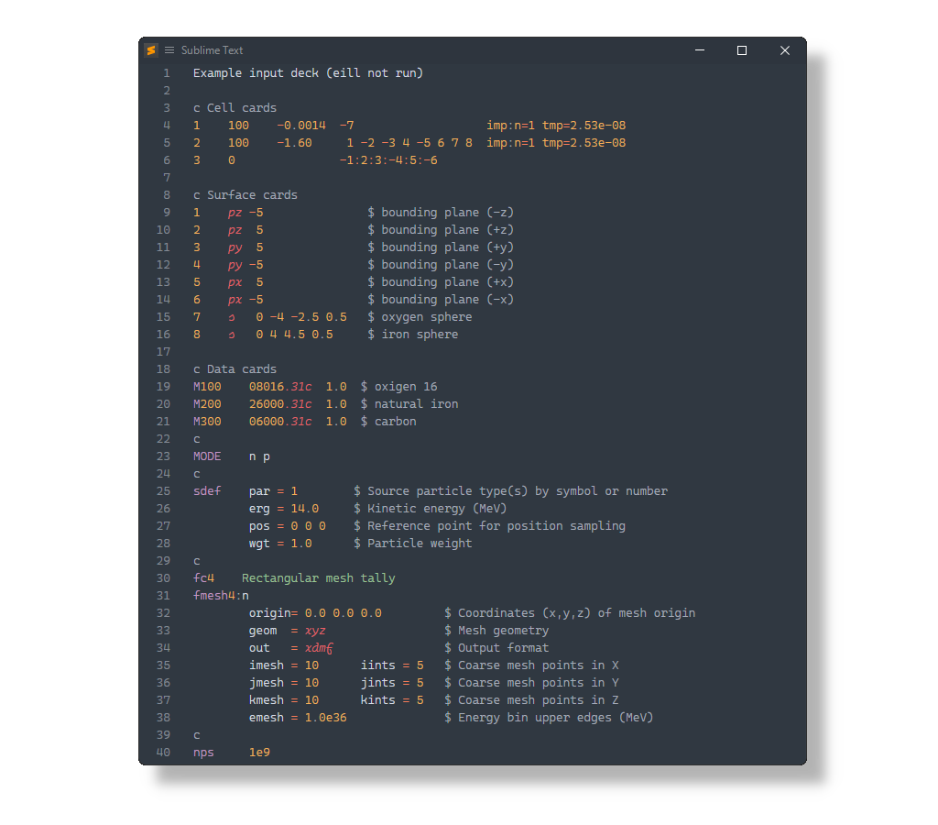
Task: Minimize the Sublime Text window
Action: pyautogui.click(x=700, y=50)
